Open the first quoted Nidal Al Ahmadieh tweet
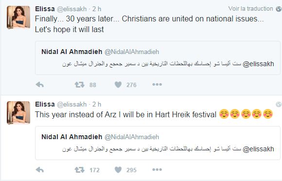This screenshot has width=282, height=181. (x=158, y=58)
